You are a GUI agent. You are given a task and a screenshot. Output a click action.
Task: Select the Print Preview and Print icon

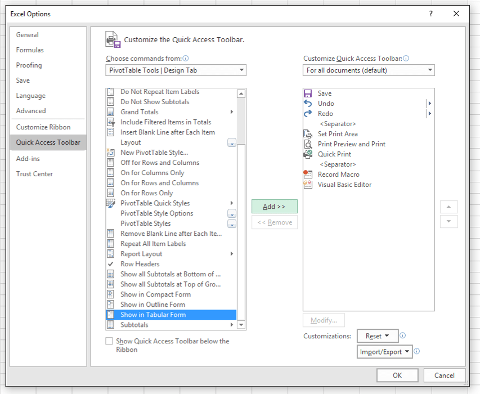tap(307, 144)
